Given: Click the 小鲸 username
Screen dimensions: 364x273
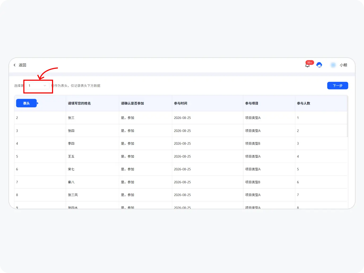Looking at the screenshot, I should point(343,65).
